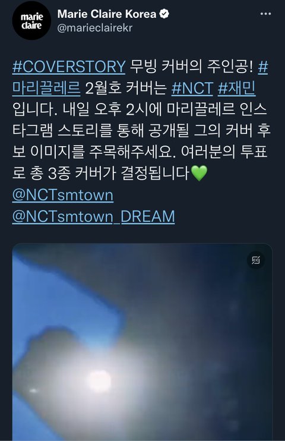Tap the blue verified badge
This screenshot has height=441, width=285.
(x=164, y=14)
